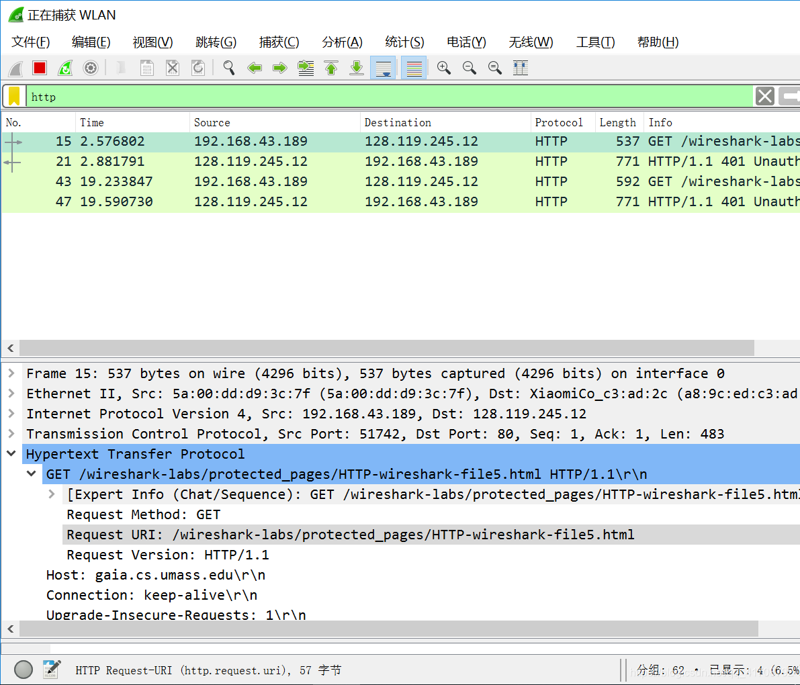Image resolution: width=800 pixels, height=685 pixels.
Task: Zoom out on packet text
Action: 470,68
